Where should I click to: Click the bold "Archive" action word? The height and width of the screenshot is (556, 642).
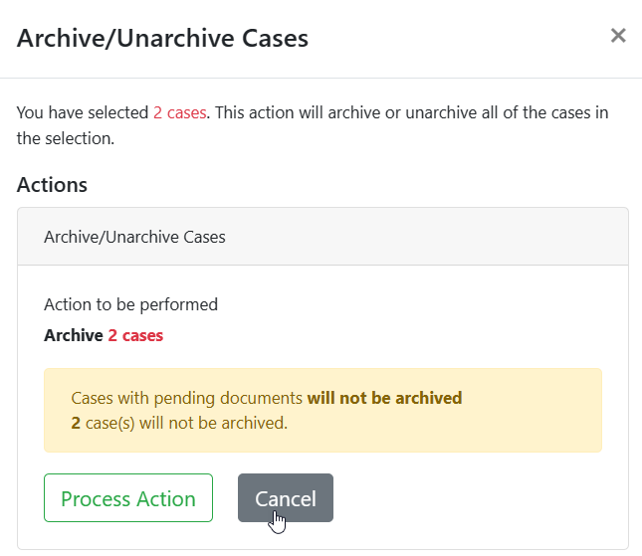[74, 335]
